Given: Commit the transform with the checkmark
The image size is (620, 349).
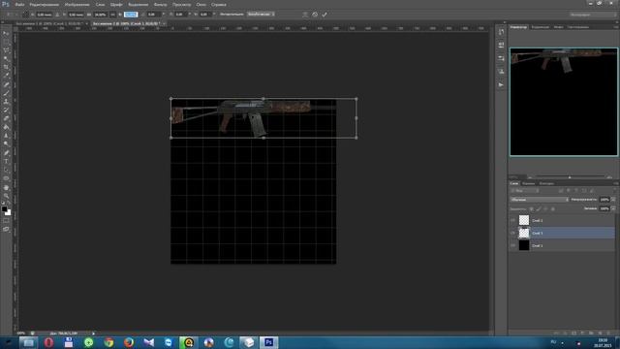Looking at the screenshot, I should pos(325,15).
